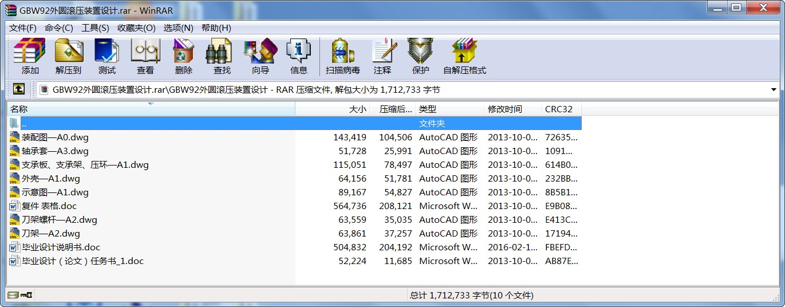Sort by the 压缩后 column header

(x=393, y=109)
